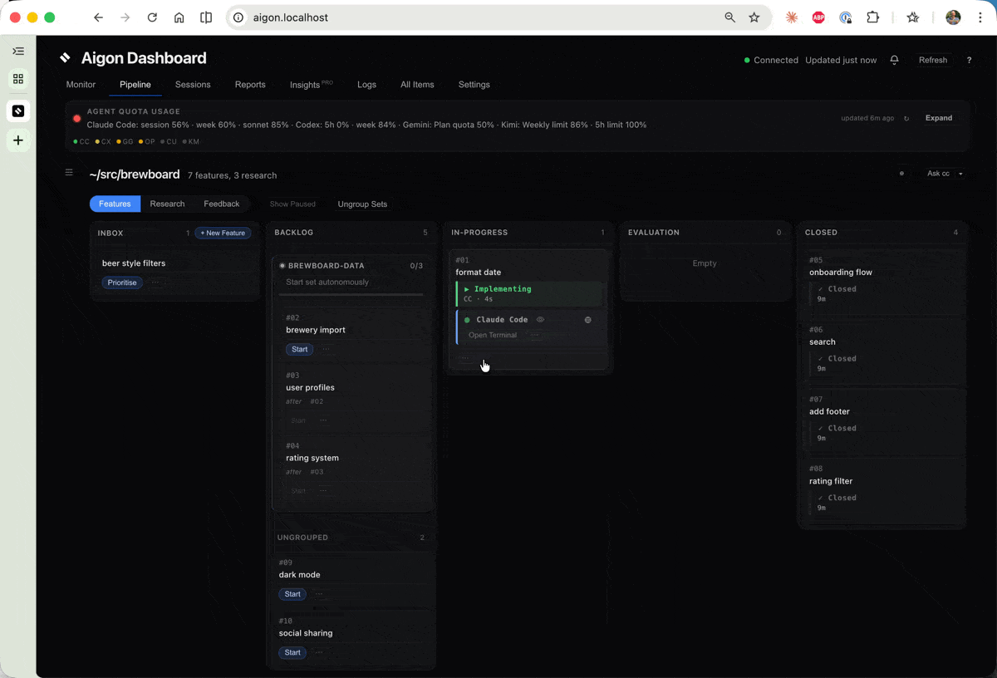
Task: Open the format date card bottom options
Action: (x=464, y=358)
